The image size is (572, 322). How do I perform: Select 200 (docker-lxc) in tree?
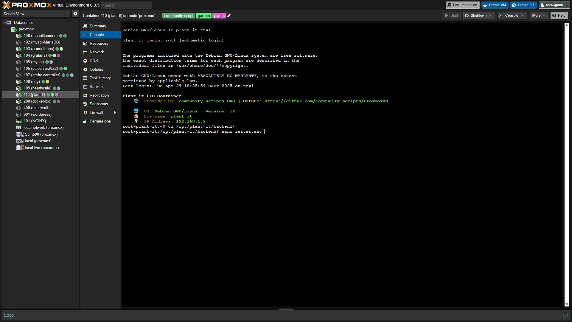(x=40, y=101)
